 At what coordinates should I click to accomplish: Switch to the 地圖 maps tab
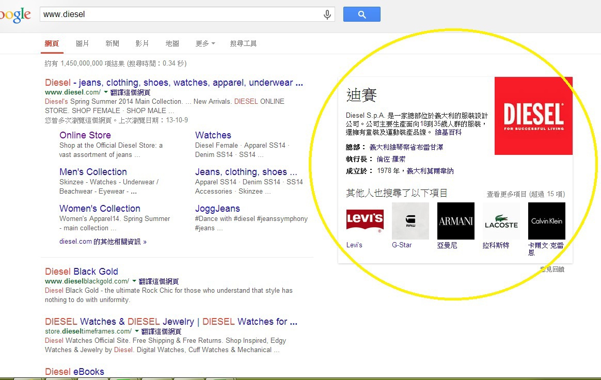pos(172,44)
